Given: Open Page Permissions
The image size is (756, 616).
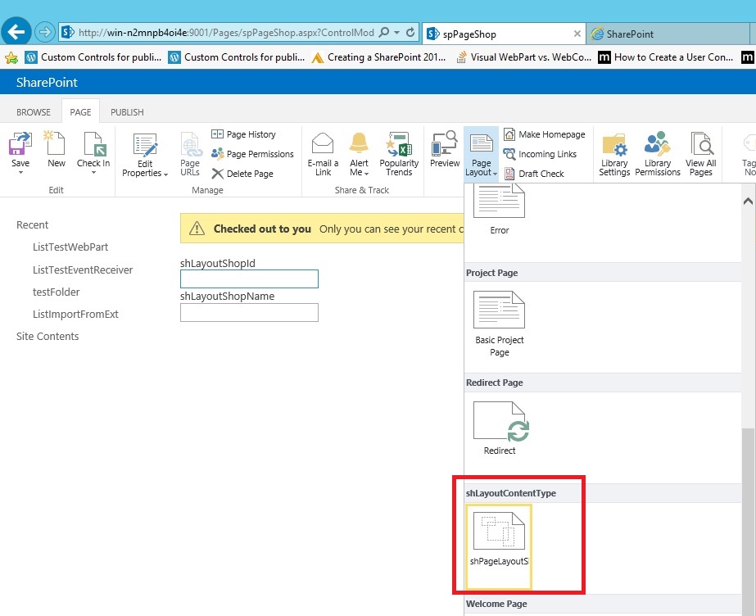Looking at the screenshot, I should pos(252,154).
